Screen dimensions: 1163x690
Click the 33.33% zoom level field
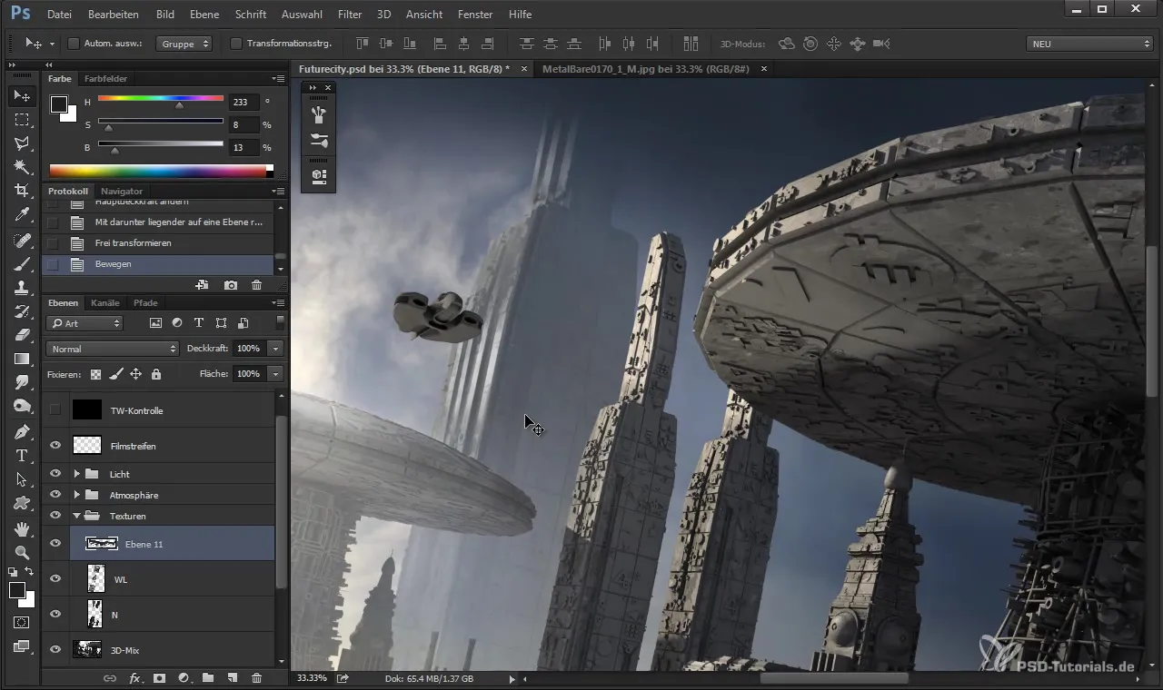312,678
